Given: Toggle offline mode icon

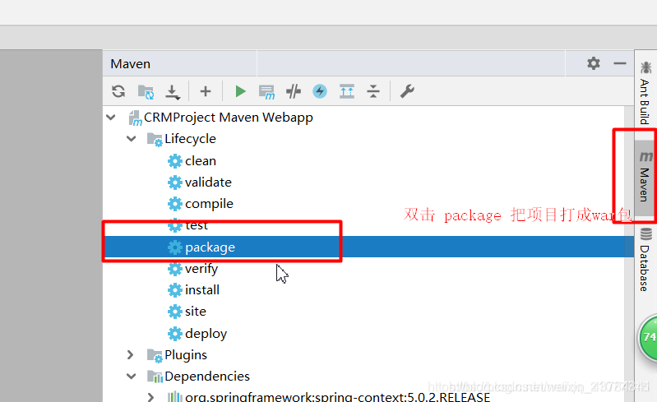Looking at the screenshot, I should point(294,91).
